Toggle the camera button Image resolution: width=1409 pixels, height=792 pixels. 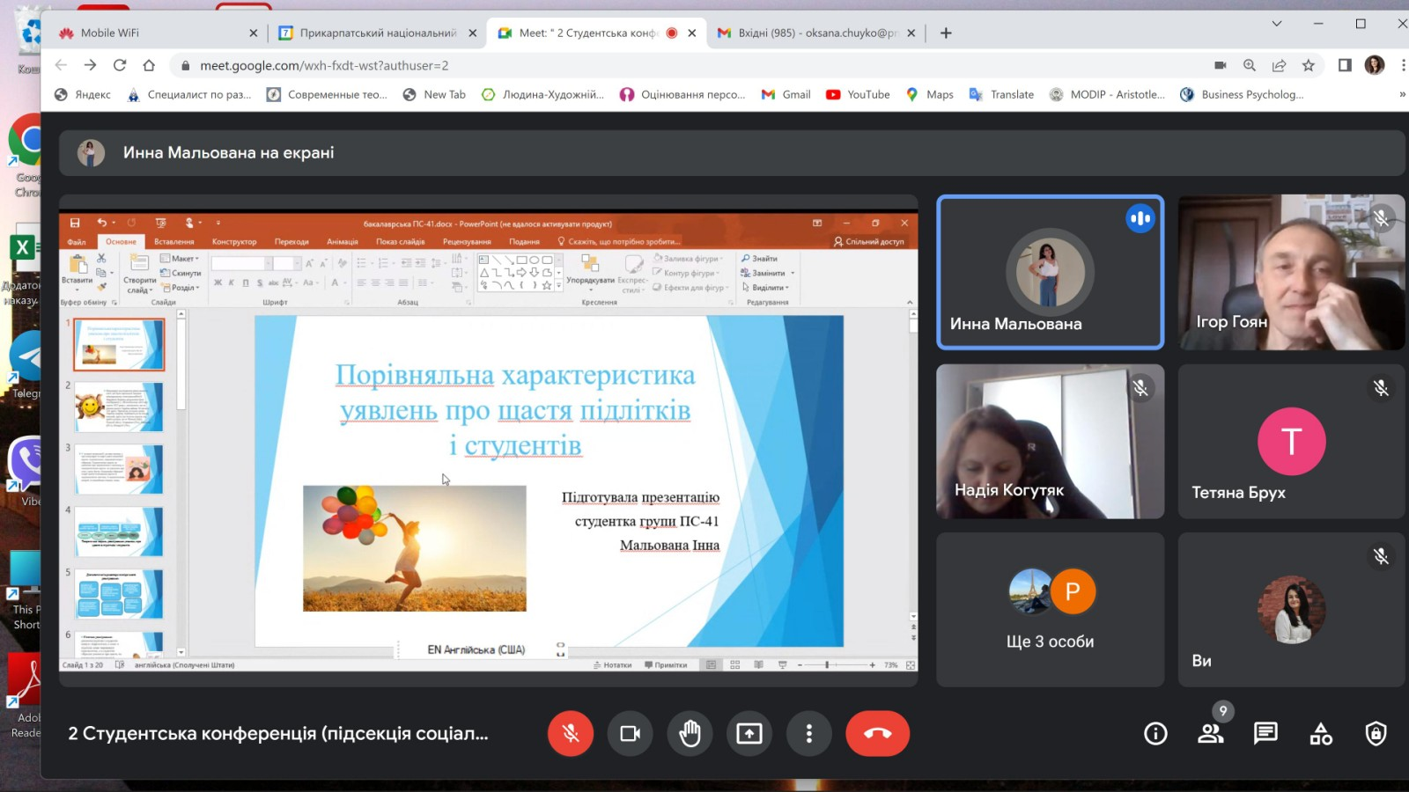[630, 733]
